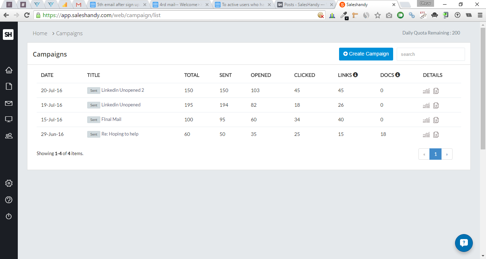Open the chat support bubble
Image resolution: width=486 pixels, height=259 pixels.
point(464,243)
